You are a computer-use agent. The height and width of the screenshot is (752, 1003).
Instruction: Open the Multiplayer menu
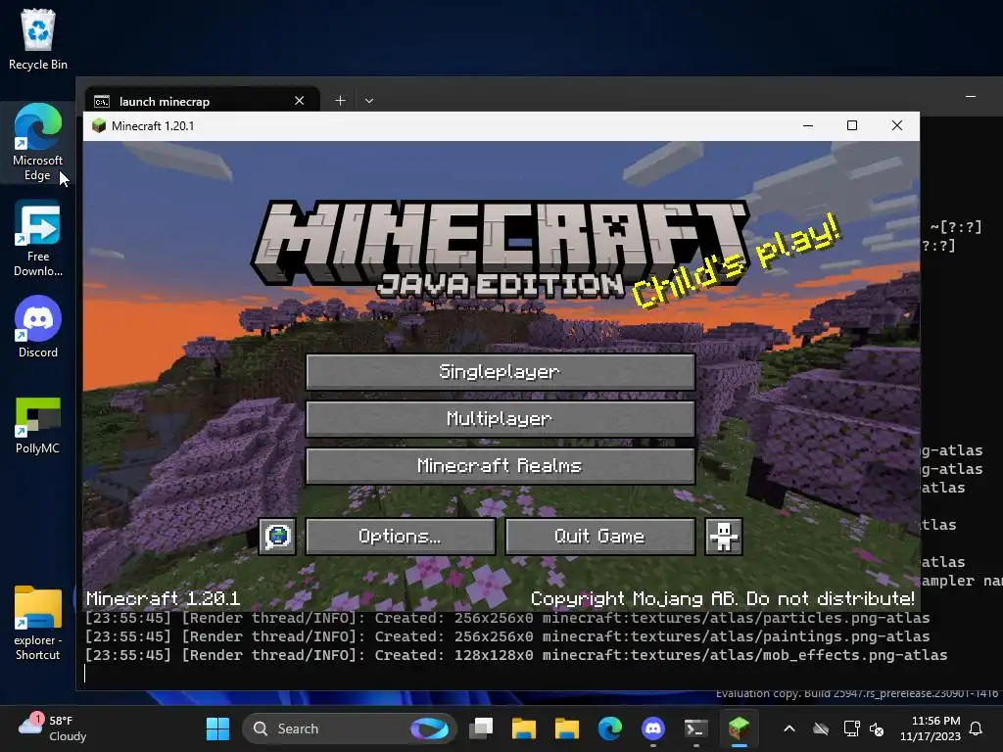[x=501, y=419]
